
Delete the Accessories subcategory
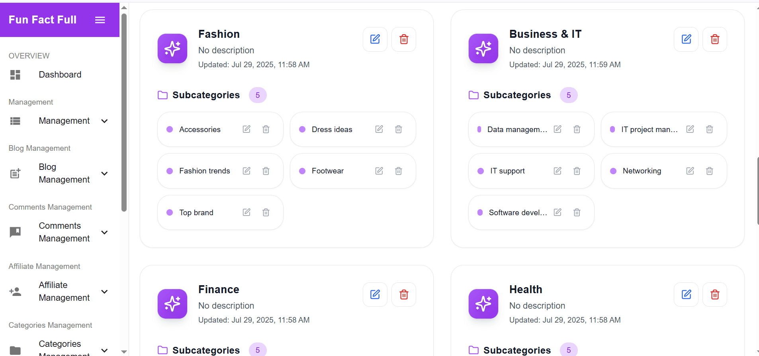pos(266,129)
